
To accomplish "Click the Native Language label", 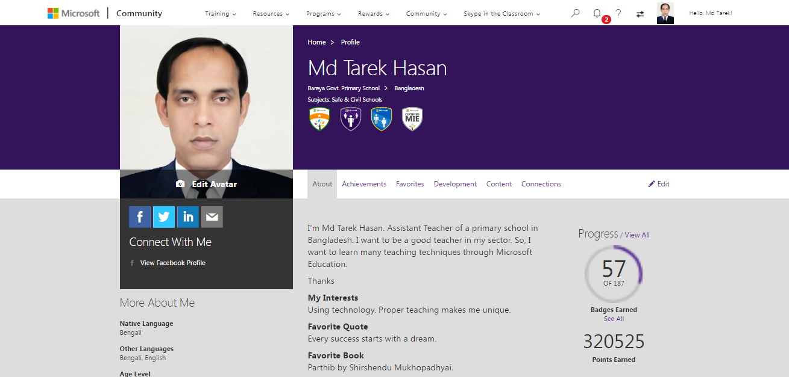I will 146,323.
